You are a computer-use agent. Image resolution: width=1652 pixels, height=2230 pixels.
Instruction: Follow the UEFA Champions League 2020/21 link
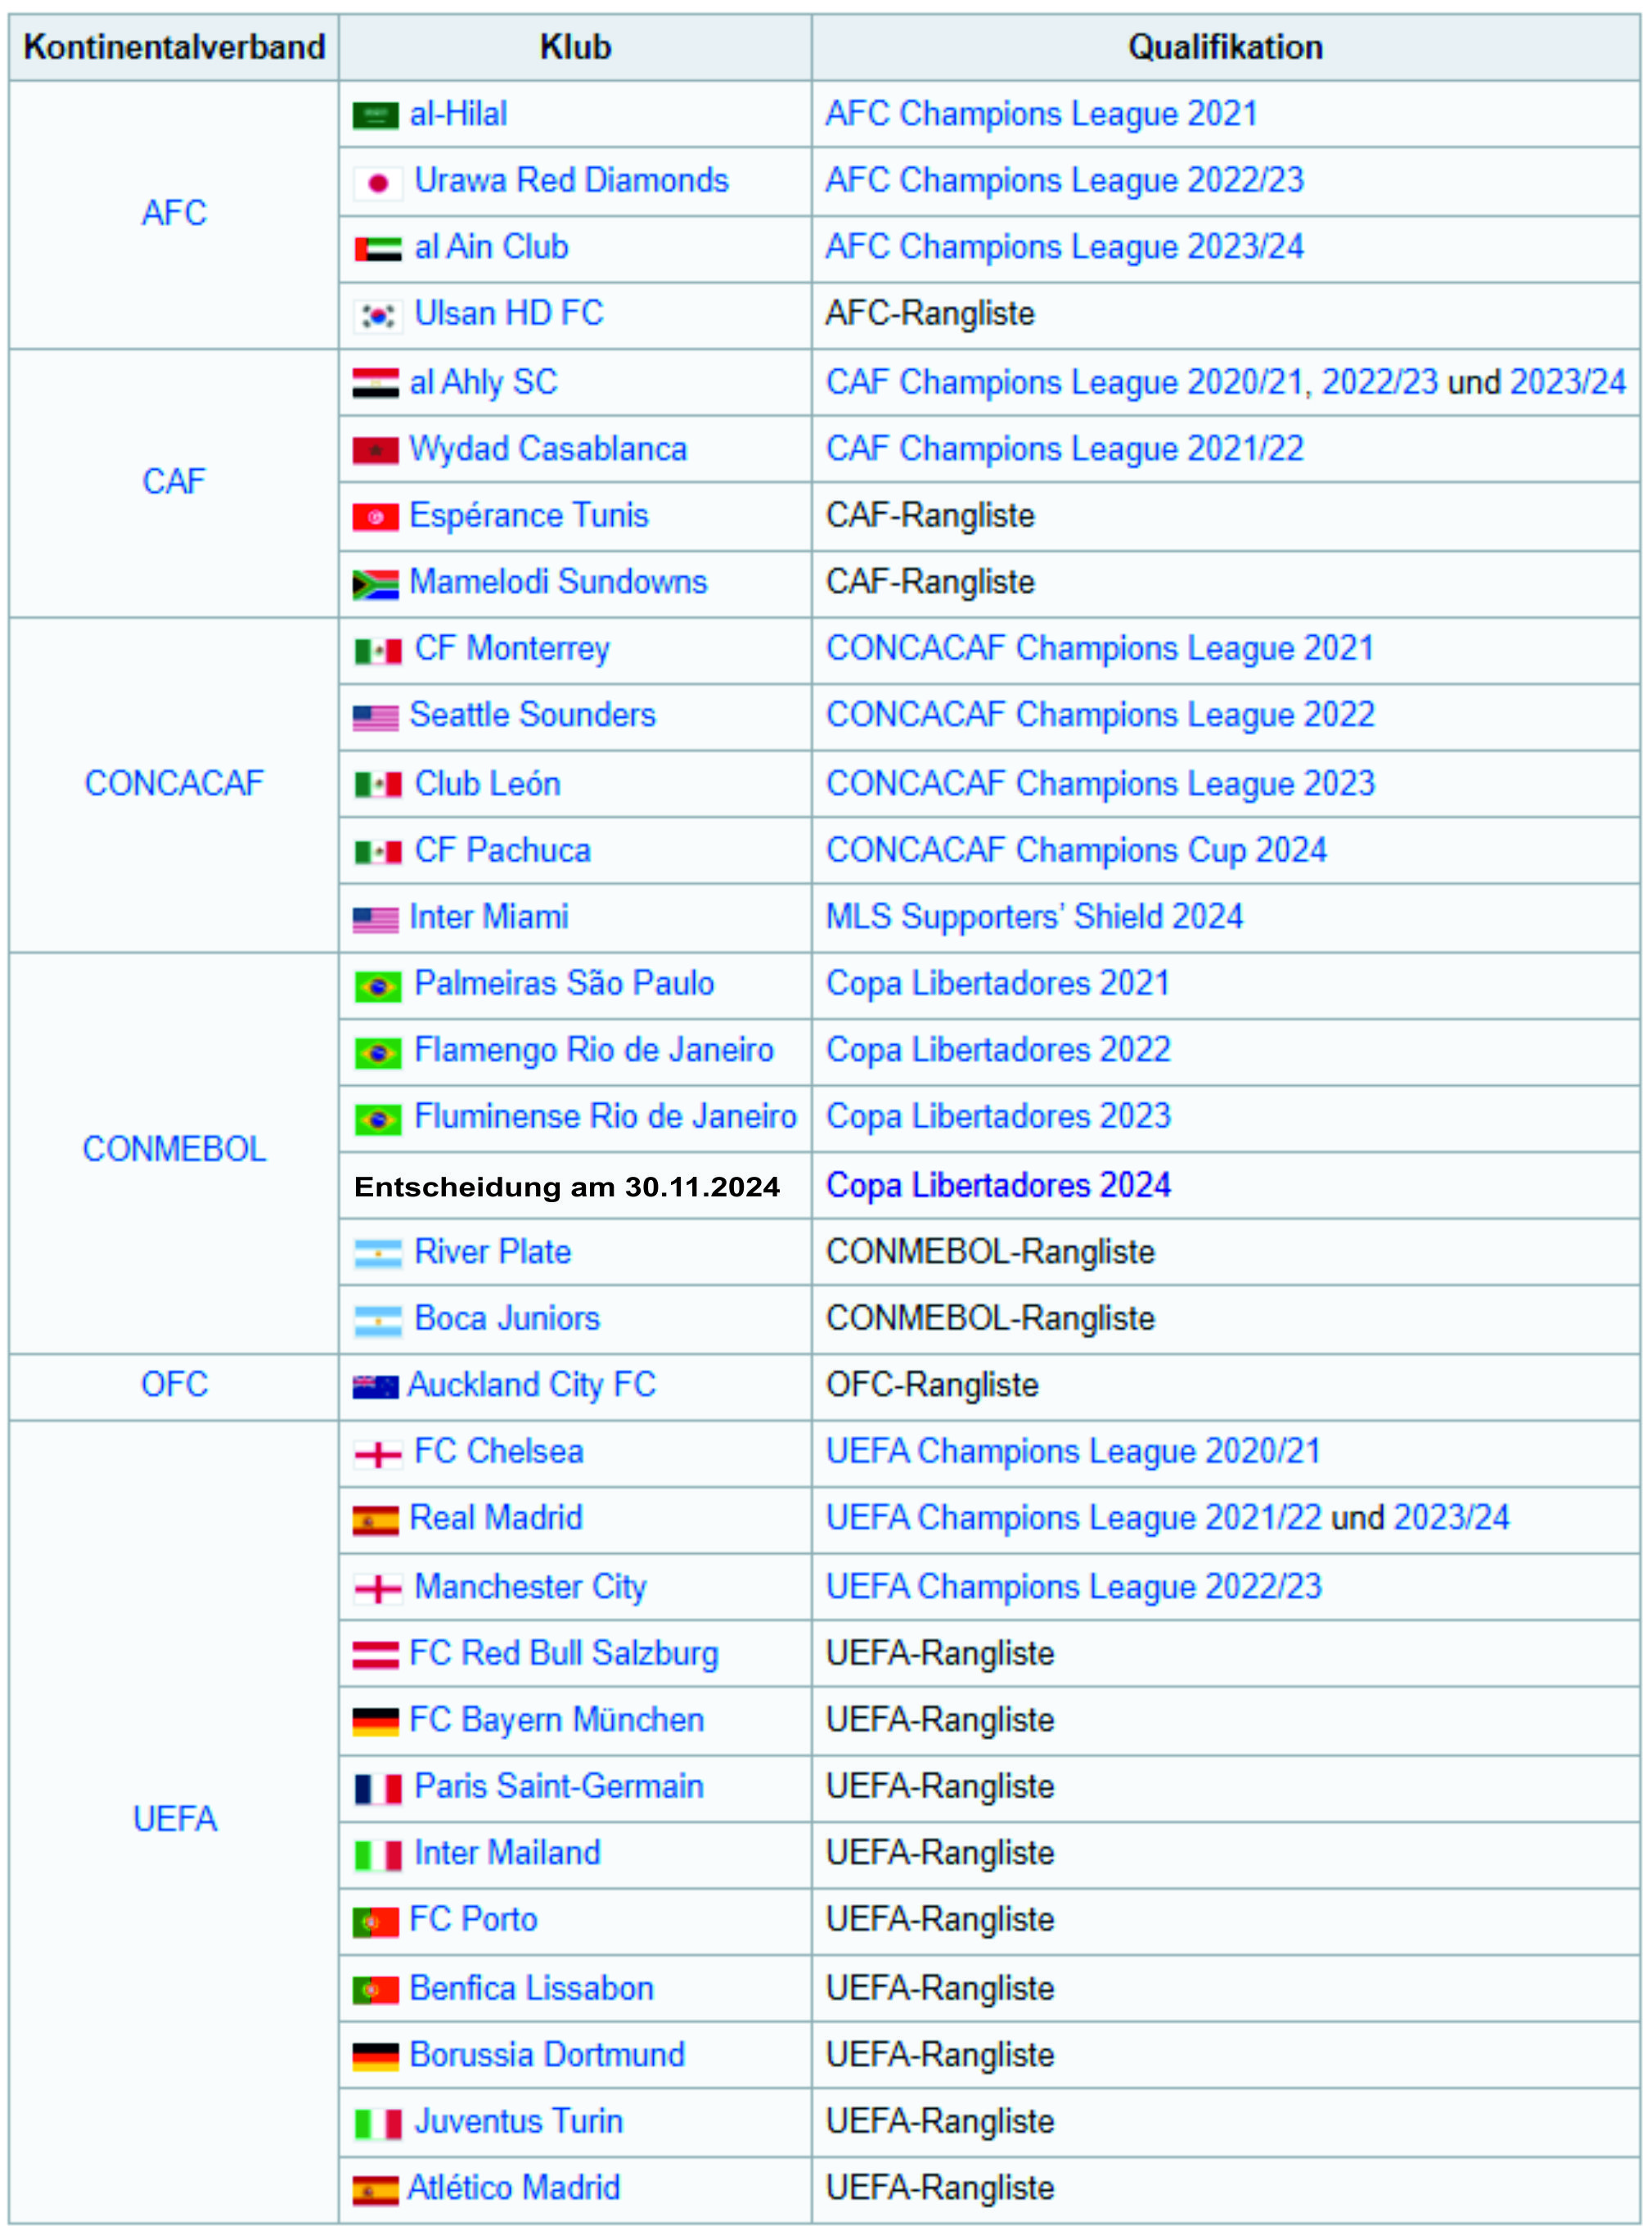(x=1073, y=1452)
